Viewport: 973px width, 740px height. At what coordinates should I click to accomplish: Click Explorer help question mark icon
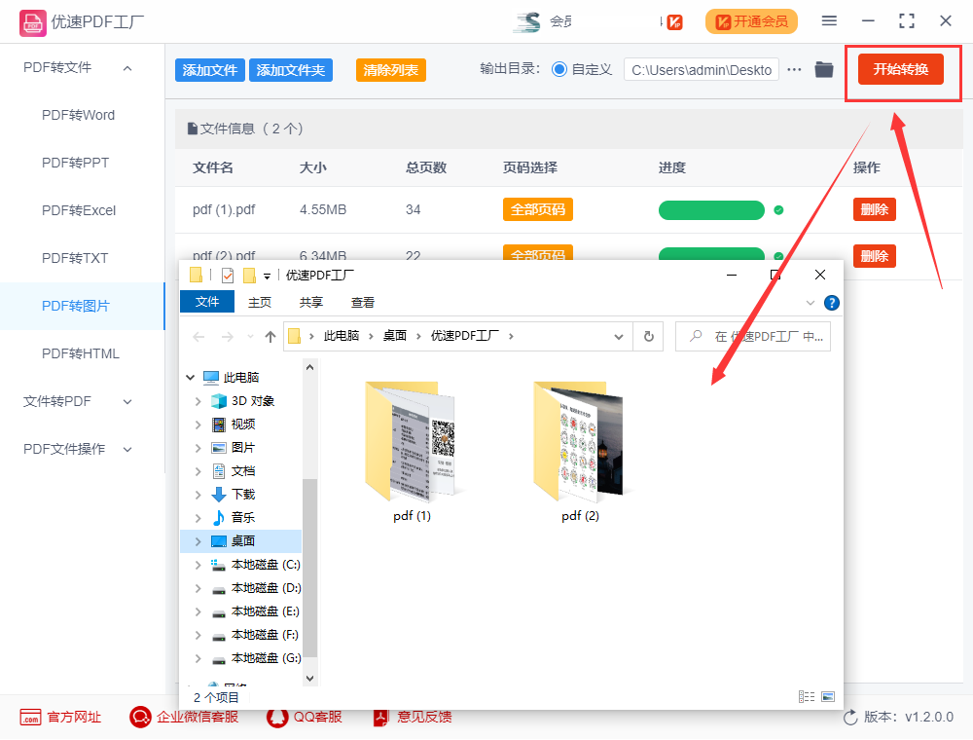(832, 303)
